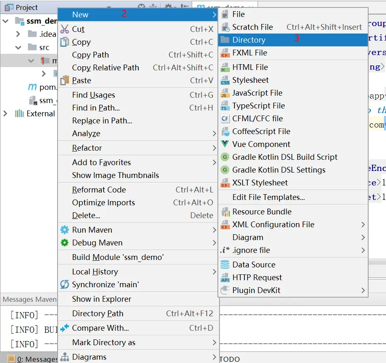This screenshot has height=363, width=386.
Task: Choose Optimize Imports menu entry
Action: (x=138, y=202)
